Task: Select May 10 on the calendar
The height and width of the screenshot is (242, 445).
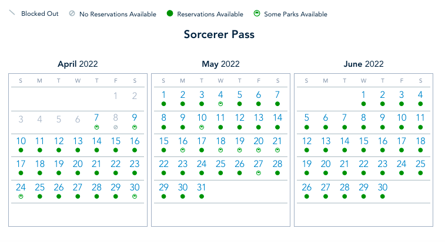Action: (x=202, y=118)
